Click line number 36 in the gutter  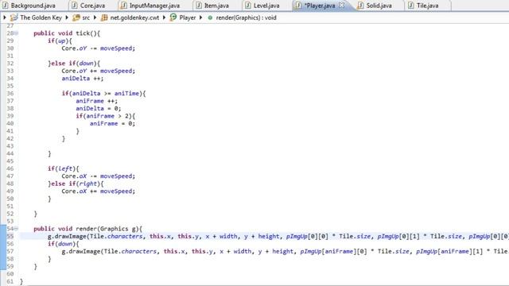(10, 94)
